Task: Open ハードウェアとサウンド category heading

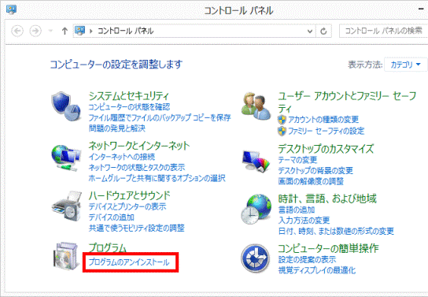Action: pyautogui.click(x=129, y=195)
